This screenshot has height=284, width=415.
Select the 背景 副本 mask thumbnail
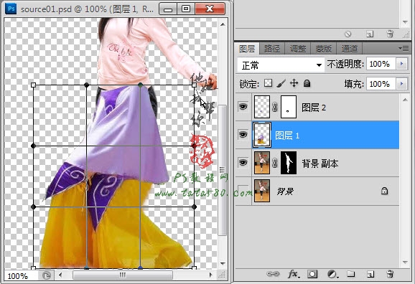pyautogui.click(x=288, y=163)
